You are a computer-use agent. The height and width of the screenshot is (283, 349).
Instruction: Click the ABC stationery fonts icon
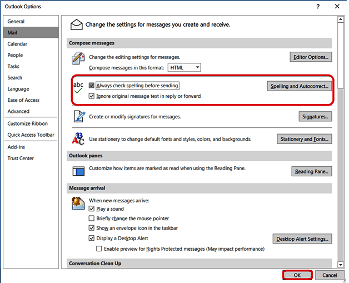coord(78,138)
